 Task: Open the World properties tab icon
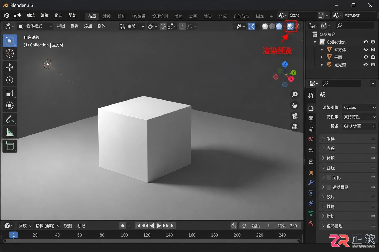coord(311,139)
